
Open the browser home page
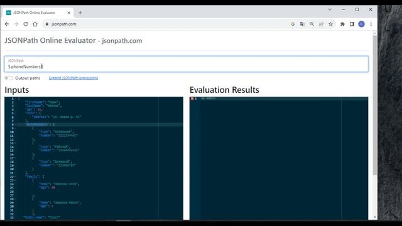coord(35,24)
